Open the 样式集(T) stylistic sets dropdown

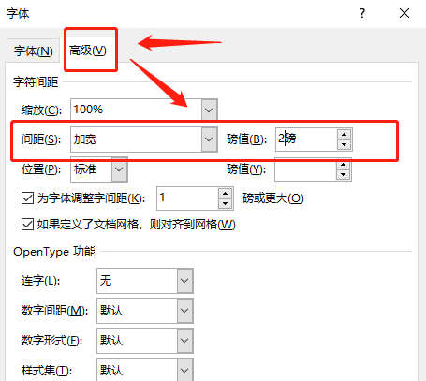(184, 370)
